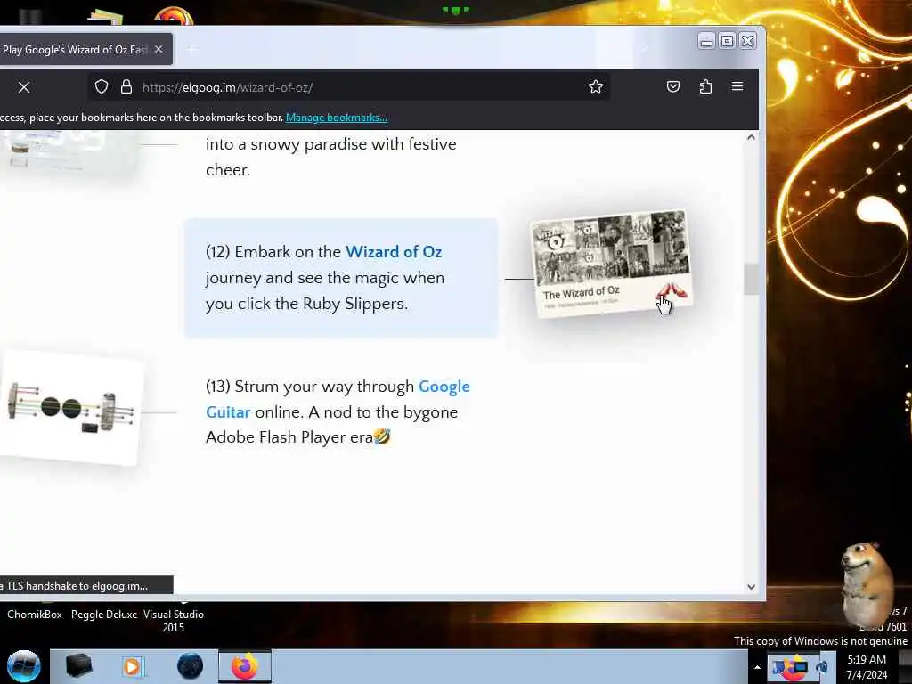This screenshot has height=684, width=912.
Task: Switch to Firefox in the taskbar
Action: (x=244, y=666)
